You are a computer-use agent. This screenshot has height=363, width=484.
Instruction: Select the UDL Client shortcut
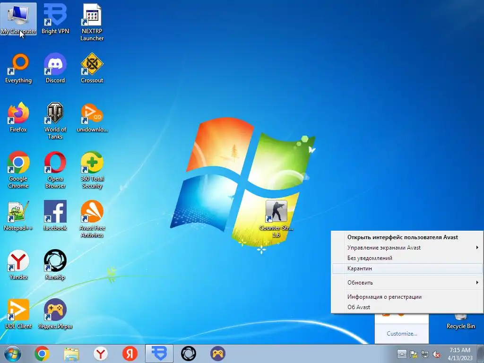coord(18,314)
